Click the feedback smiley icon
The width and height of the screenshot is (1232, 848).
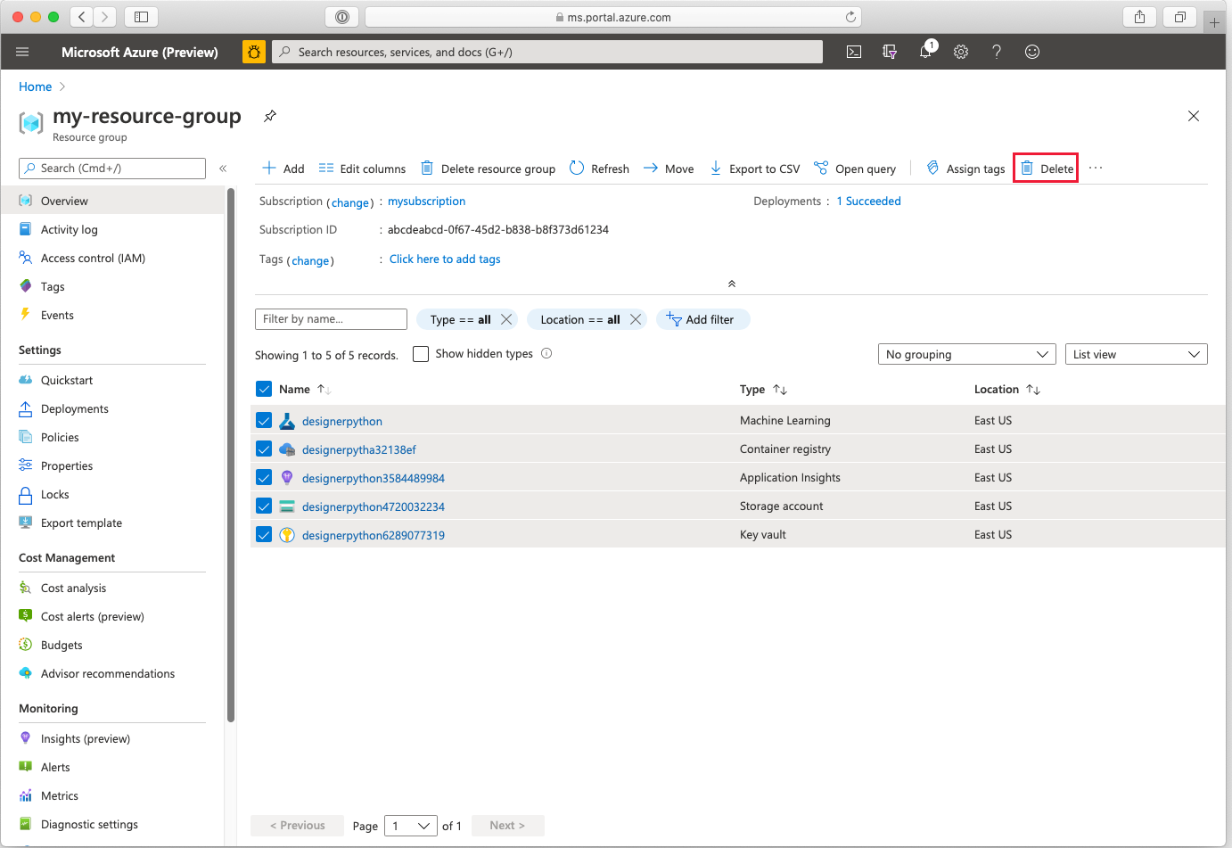1032,52
